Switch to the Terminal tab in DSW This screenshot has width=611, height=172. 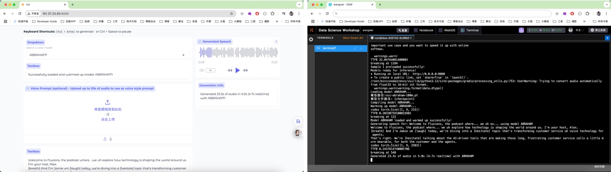pyautogui.click(x=470, y=30)
